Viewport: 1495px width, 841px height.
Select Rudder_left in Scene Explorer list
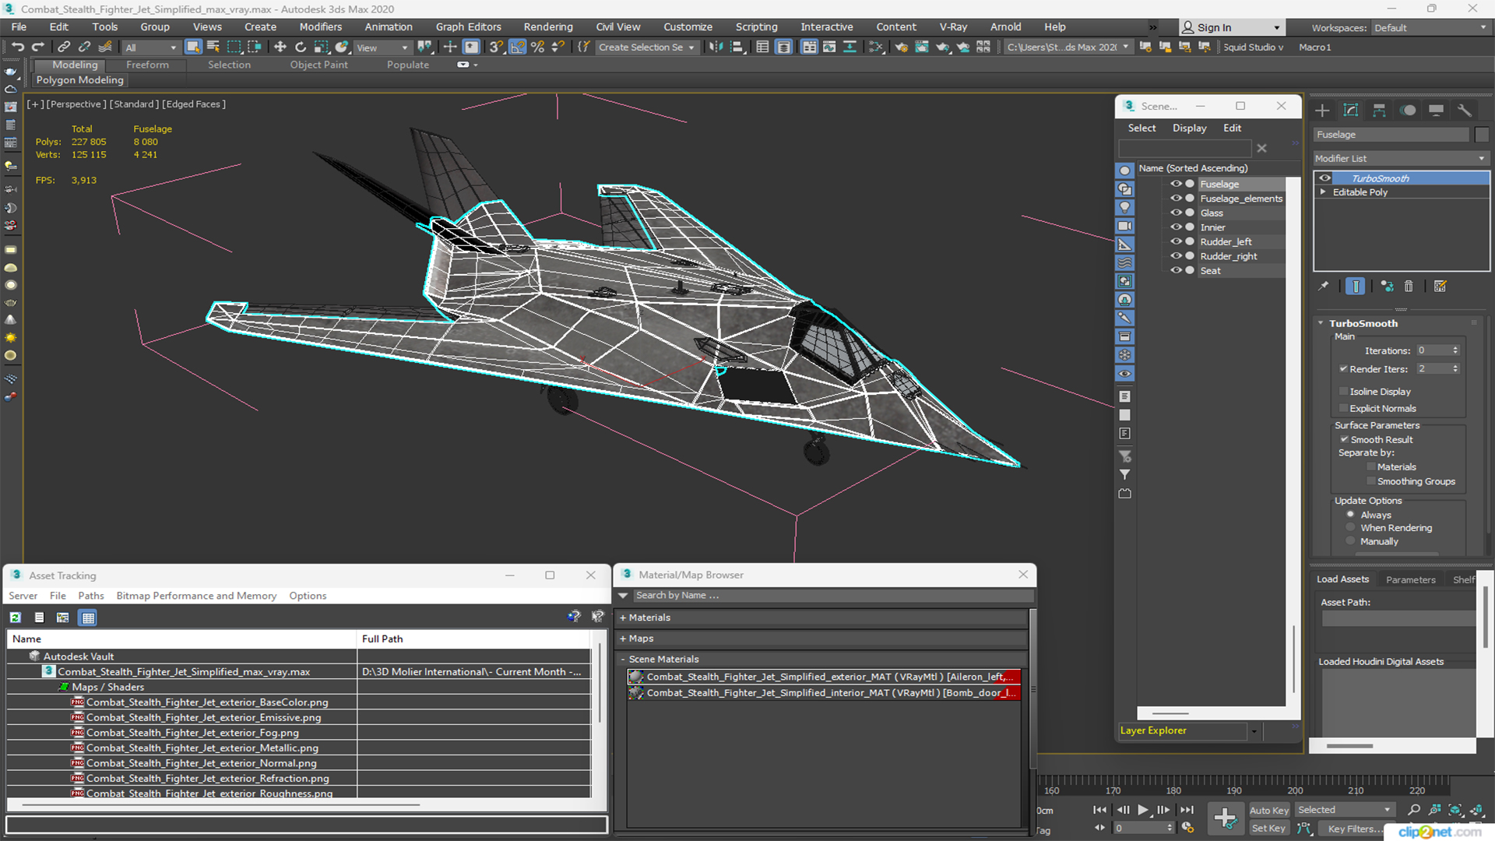1226,241
